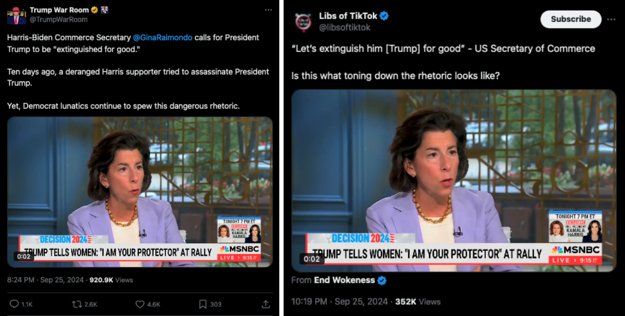Open reply icon under Trump War Room tweet
Viewport: 625px width, 316px height.
pyautogui.click(x=14, y=304)
